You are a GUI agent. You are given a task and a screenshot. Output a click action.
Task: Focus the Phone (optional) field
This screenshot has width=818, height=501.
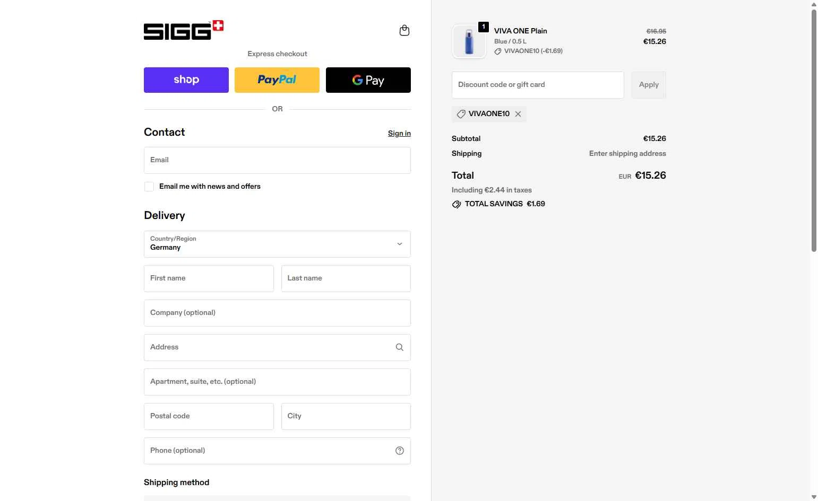[277, 451]
